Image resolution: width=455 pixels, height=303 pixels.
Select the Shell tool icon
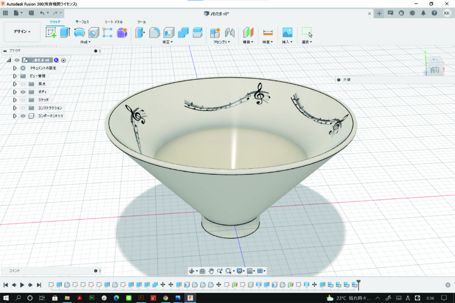point(168,32)
